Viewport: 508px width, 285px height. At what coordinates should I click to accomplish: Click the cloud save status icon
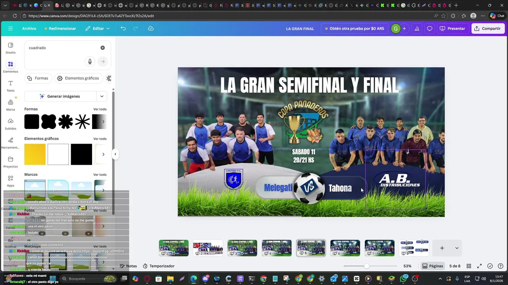(x=151, y=28)
